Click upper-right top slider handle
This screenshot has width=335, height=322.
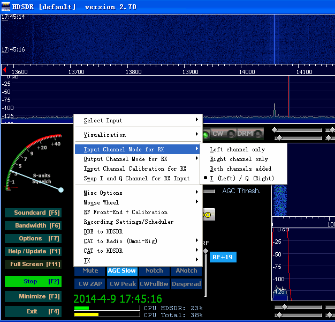coord(275,130)
